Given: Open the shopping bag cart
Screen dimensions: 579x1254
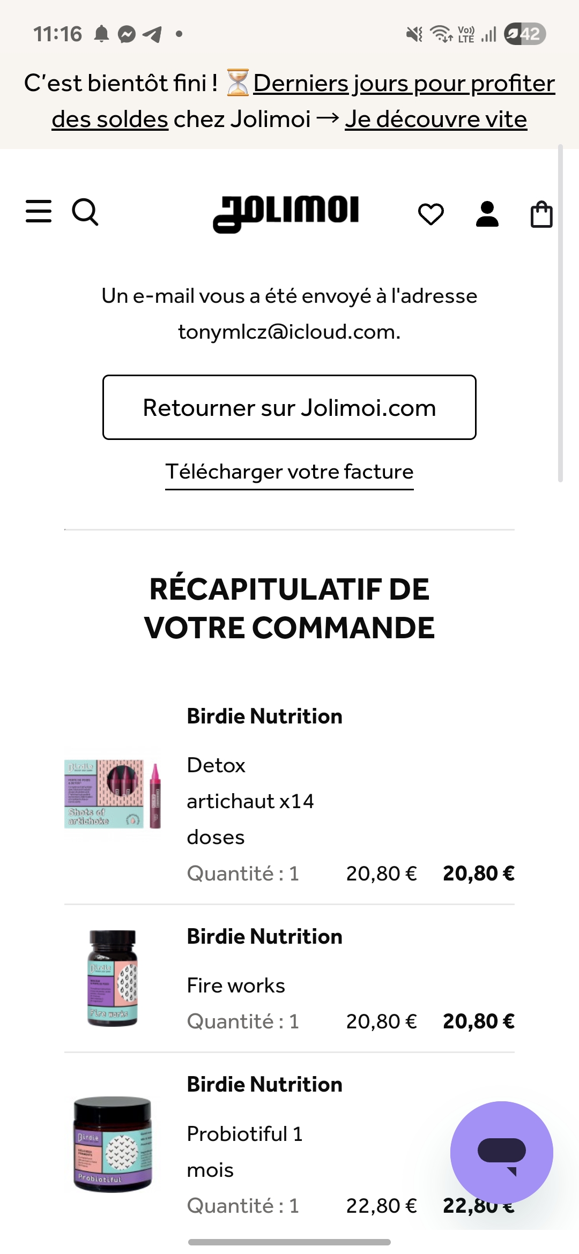Looking at the screenshot, I should click(x=541, y=214).
